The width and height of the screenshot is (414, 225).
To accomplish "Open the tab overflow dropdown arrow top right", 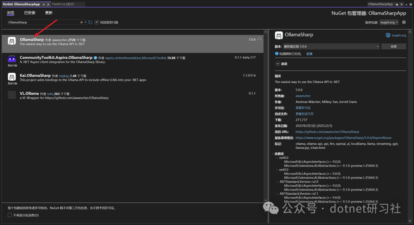I will point(406,5).
